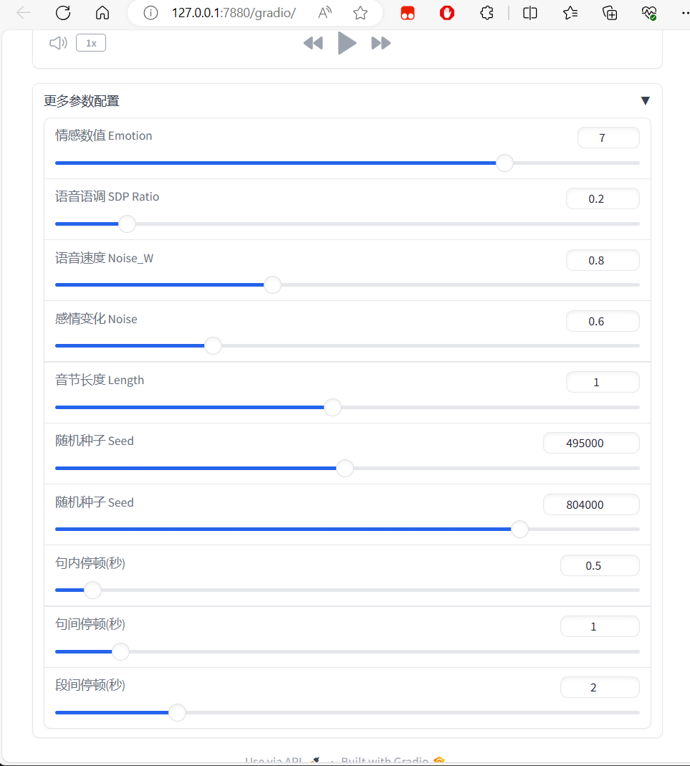This screenshot has height=766, width=690.
Task: Rewind the audio playback
Action: 313,43
